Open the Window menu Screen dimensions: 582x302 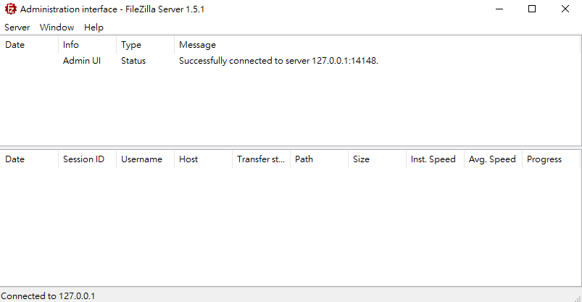(57, 27)
